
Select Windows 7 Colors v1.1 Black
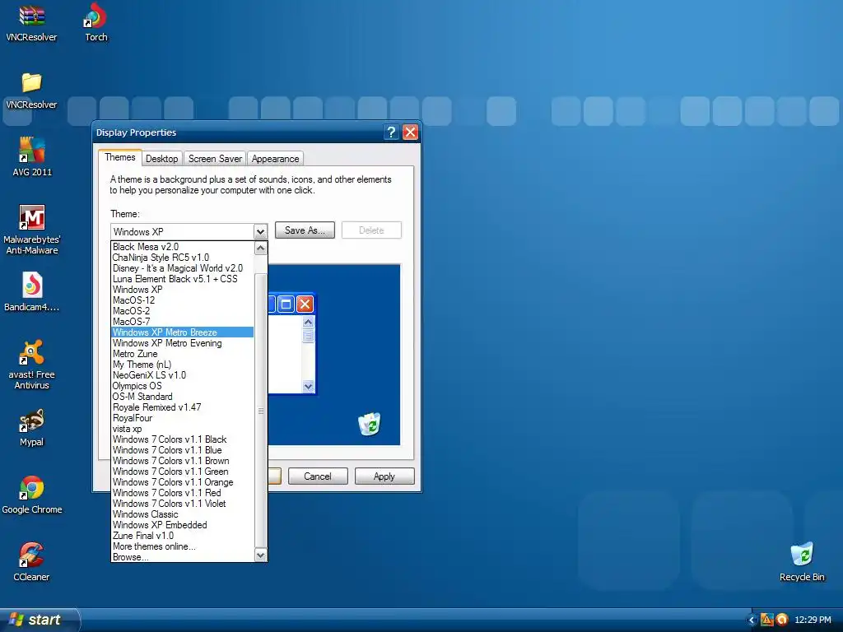point(182,439)
